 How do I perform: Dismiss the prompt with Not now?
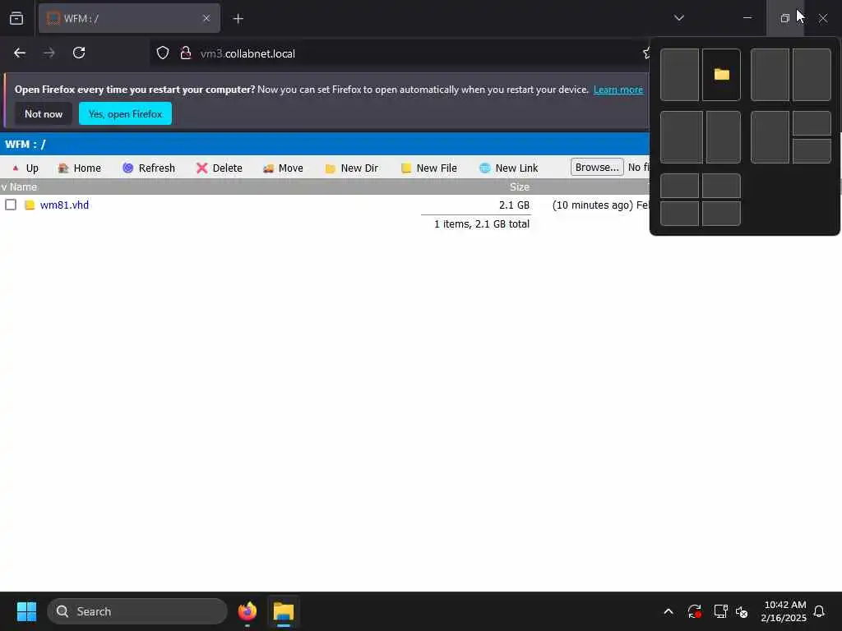click(44, 113)
